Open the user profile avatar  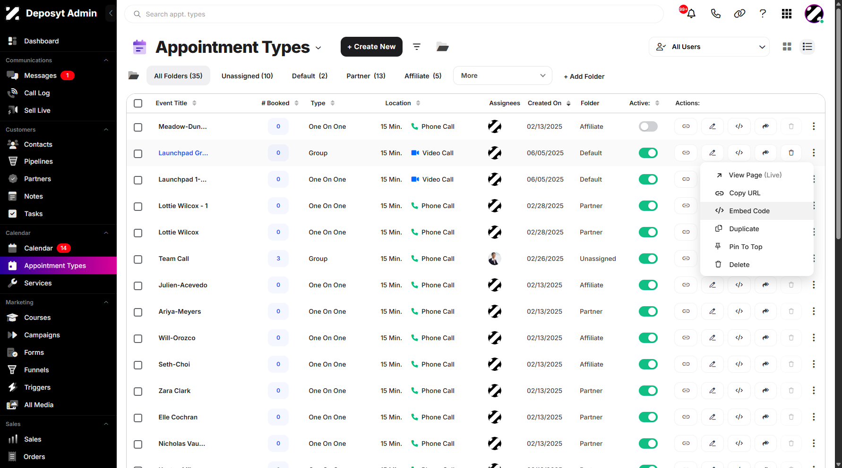point(814,14)
